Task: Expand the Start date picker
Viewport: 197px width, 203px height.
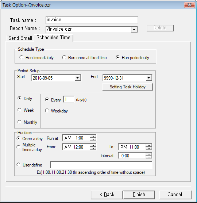Action: point(78,78)
